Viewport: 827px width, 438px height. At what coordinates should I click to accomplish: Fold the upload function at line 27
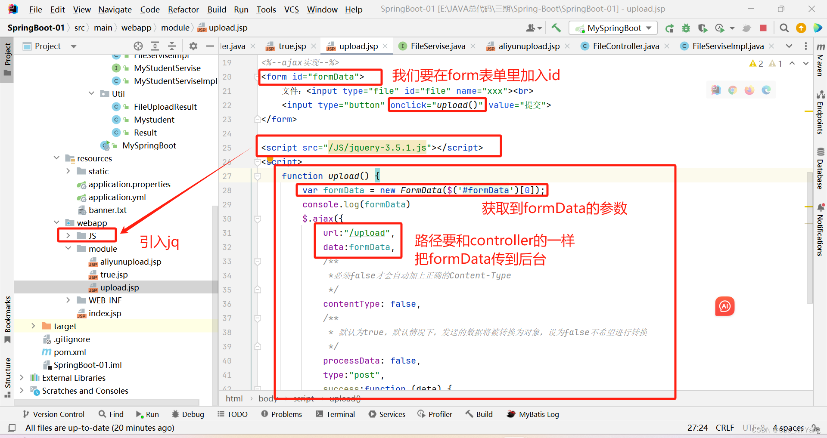(257, 176)
